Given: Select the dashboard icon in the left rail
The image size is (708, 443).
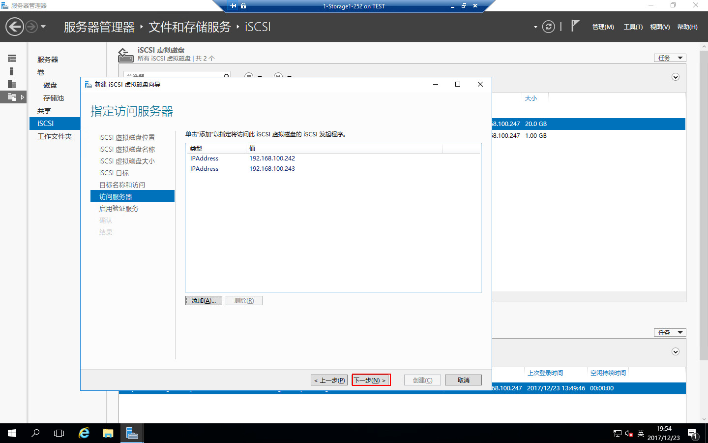Looking at the screenshot, I should point(12,58).
